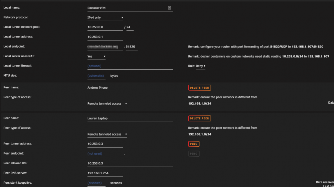Click the Peer DNS server label
Image resolution: width=334 pixels, height=187 pixels.
click(x=15, y=173)
